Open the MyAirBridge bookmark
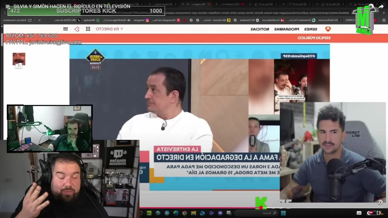Viewport: 388px width, 218px height. (x=116, y=20)
